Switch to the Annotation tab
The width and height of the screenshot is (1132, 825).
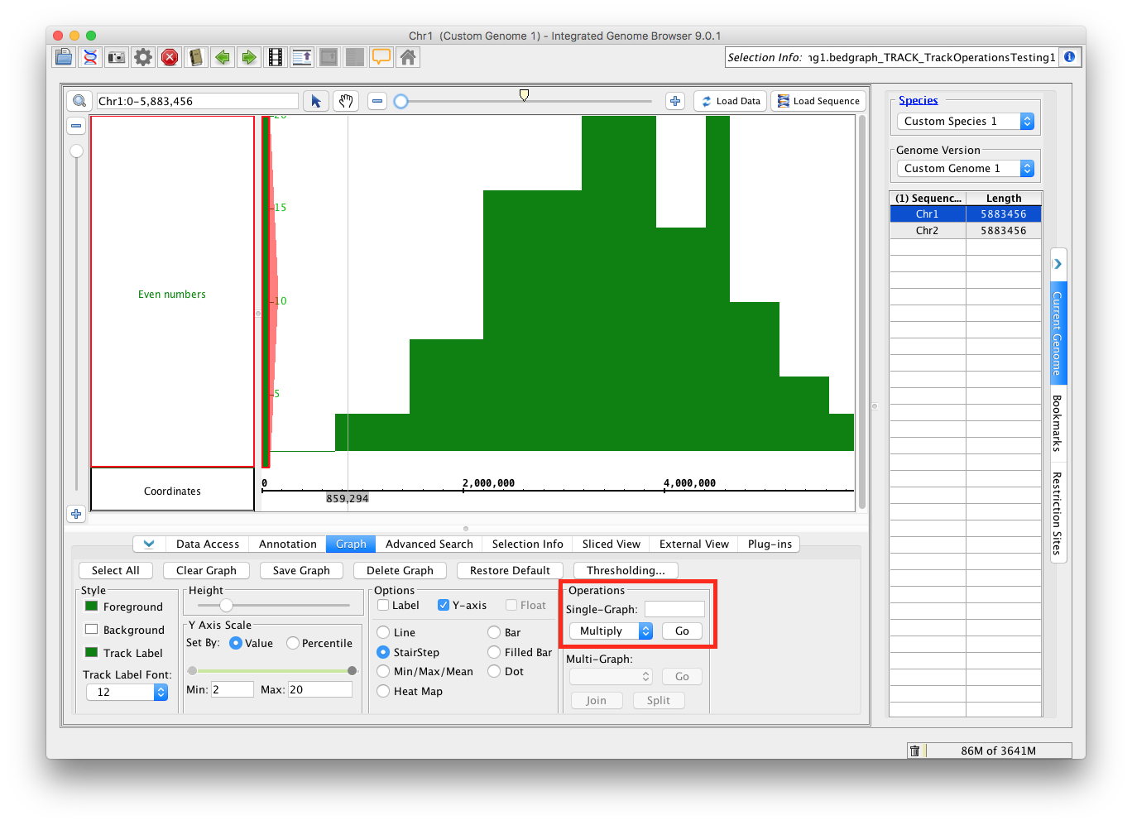point(288,544)
